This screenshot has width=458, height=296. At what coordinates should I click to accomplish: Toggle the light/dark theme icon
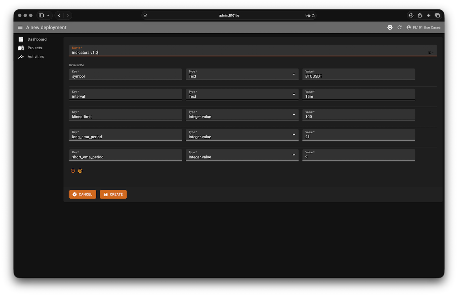390,28
